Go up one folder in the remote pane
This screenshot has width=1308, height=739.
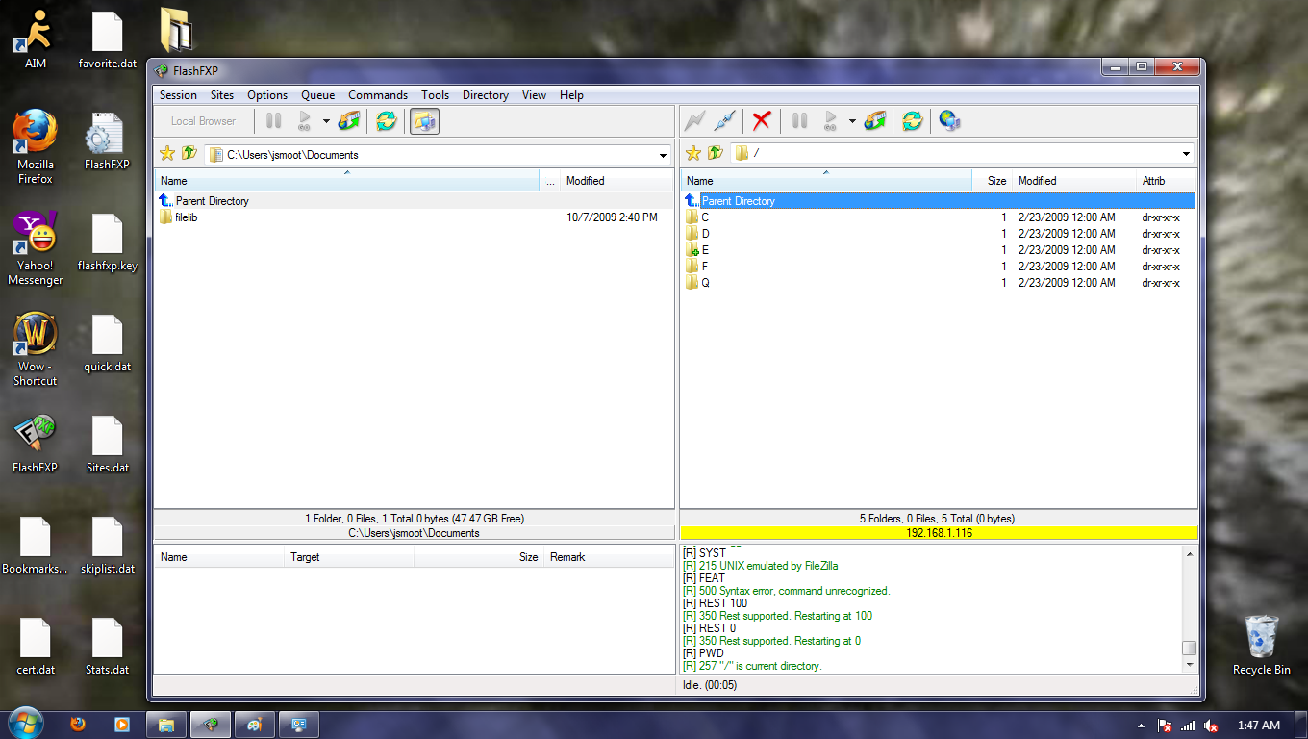(715, 154)
